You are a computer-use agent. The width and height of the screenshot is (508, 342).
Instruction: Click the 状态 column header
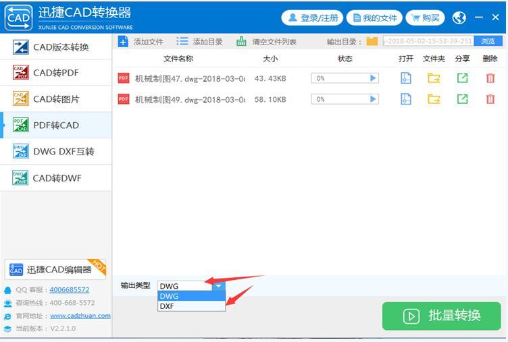tap(345, 59)
